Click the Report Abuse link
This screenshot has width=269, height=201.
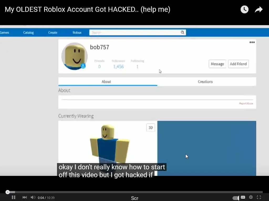(246, 103)
